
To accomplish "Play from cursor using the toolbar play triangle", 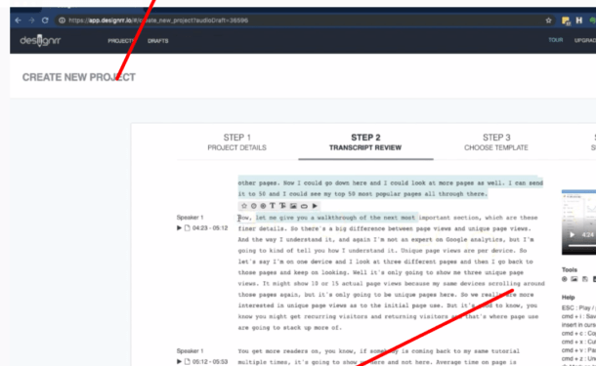I will tap(315, 206).
